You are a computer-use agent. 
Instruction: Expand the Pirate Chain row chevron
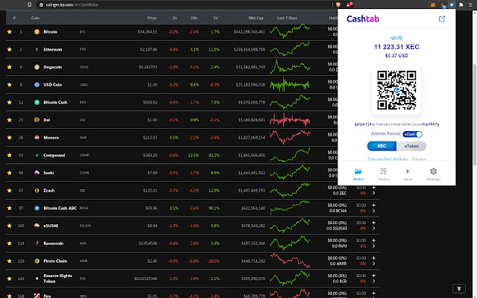pos(373,264)
